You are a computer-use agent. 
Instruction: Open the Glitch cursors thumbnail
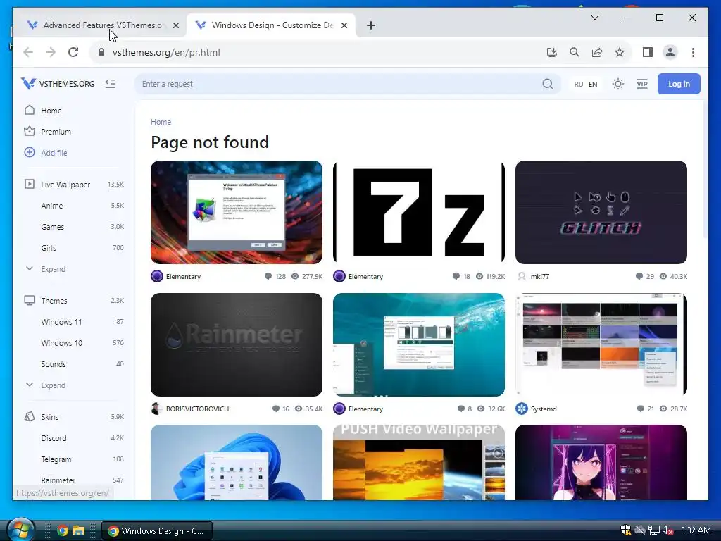(601, 212)
